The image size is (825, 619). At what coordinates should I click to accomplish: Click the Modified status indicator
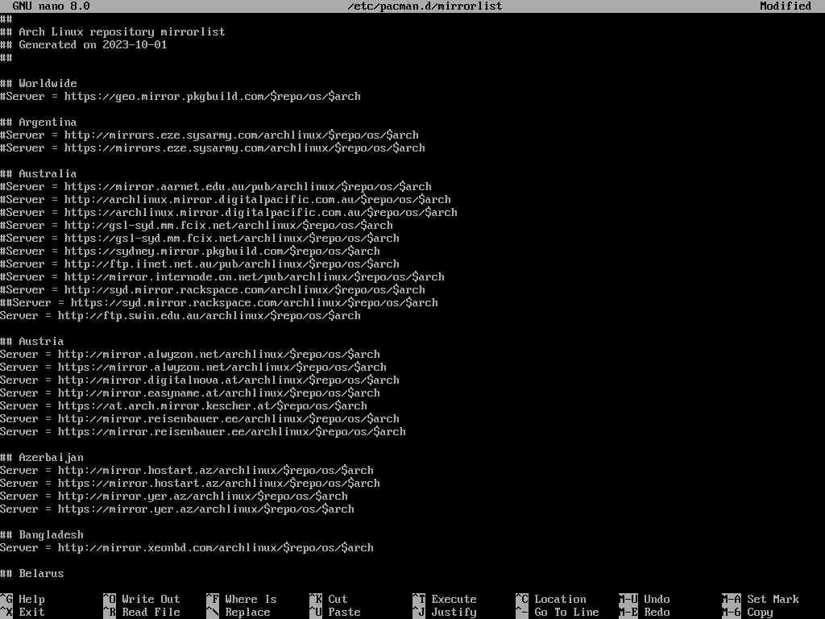point(786,6)
